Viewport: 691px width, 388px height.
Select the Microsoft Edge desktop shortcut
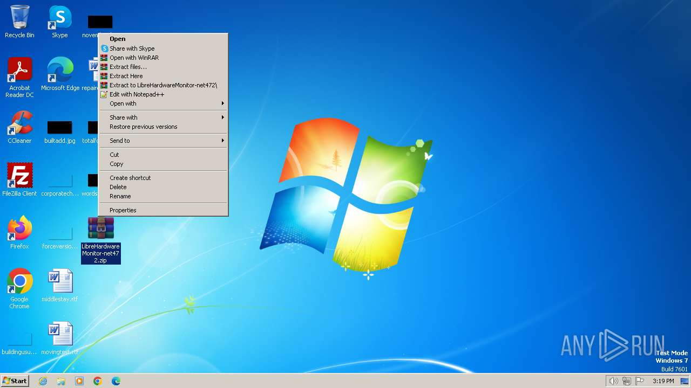click(x=60, y=74)
